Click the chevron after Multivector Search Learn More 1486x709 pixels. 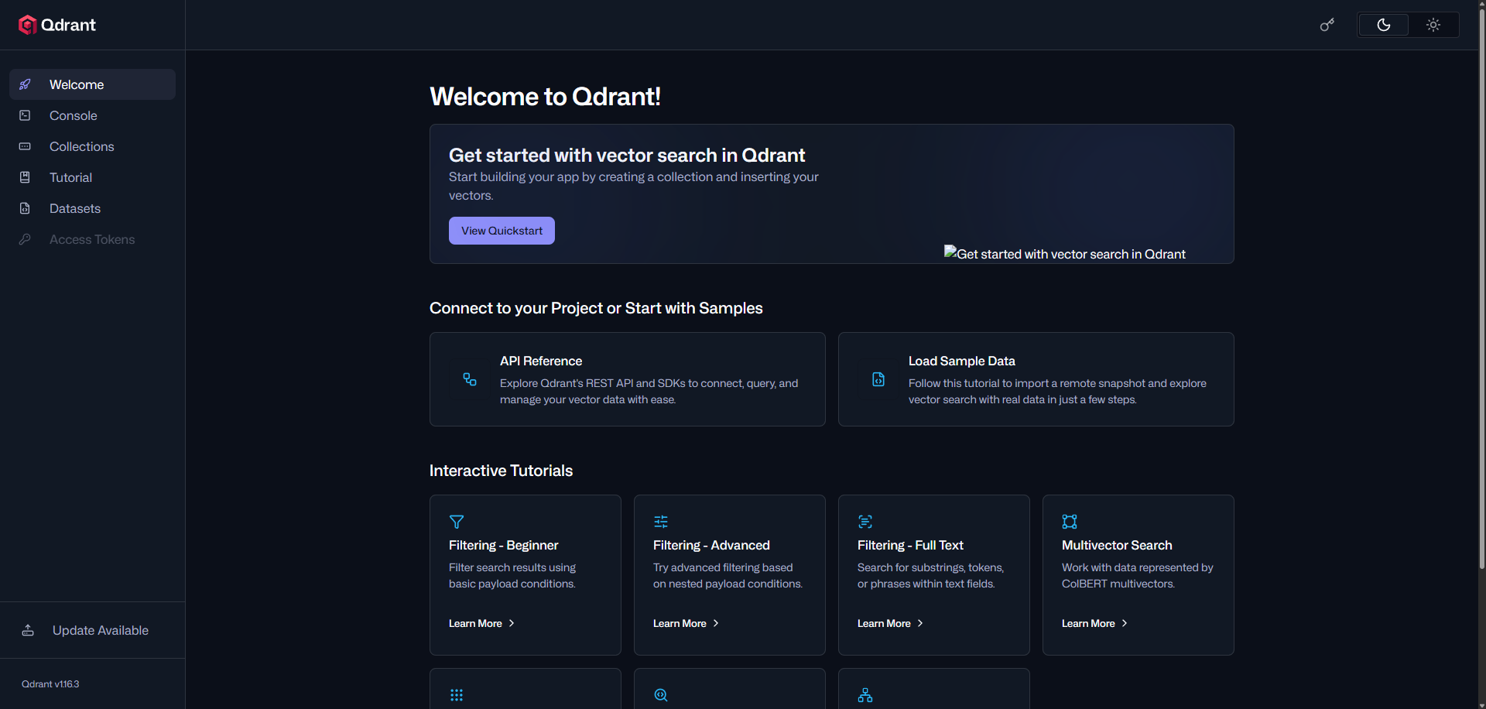click(1125, 623)
